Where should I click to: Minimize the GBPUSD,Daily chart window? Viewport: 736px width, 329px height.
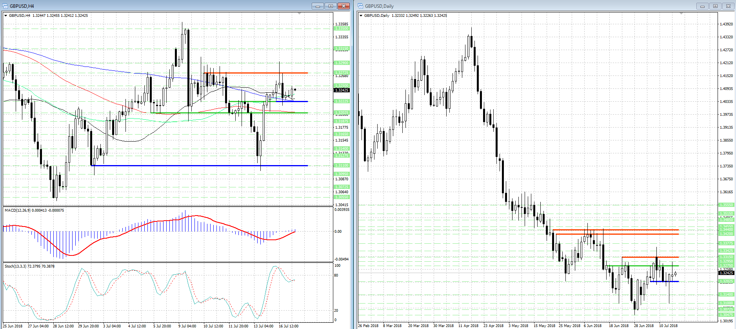(702, 6)
